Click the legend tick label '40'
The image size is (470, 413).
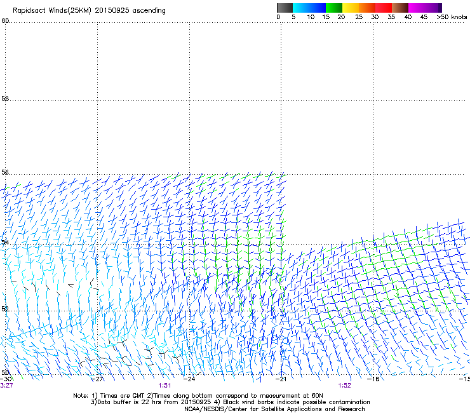pos(408,17)
